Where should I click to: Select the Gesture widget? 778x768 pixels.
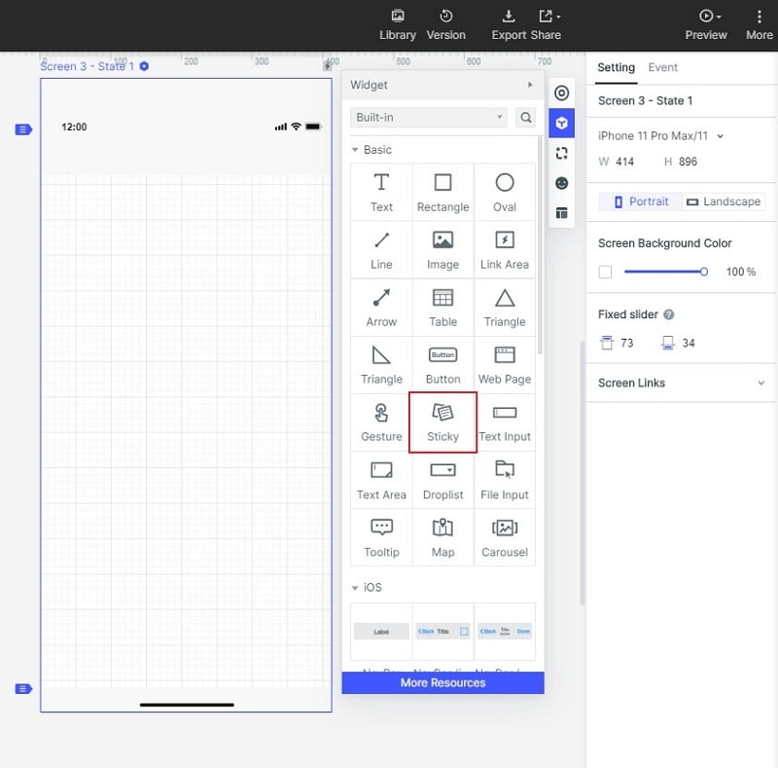tap(381, 422)
